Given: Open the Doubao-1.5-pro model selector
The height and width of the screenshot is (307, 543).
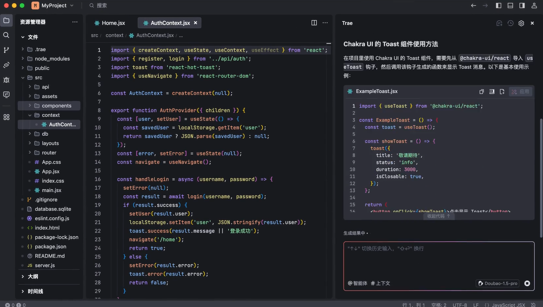Looking at the screenshot, I should [498, 283].
